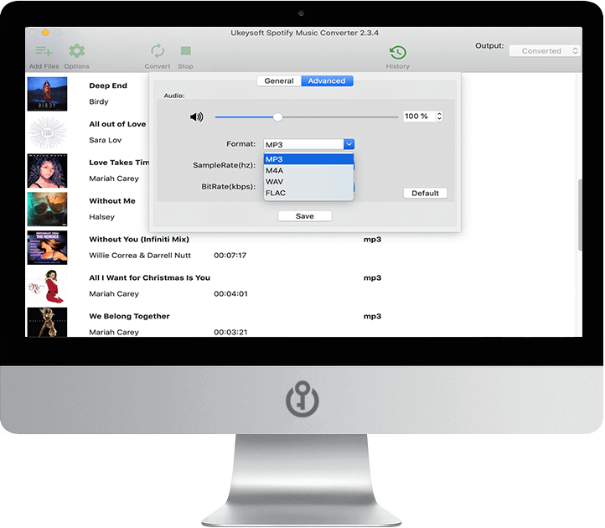This screenshot has width=605, height=528.
Task: Open the Options gear icon
Action: (77, 51)
